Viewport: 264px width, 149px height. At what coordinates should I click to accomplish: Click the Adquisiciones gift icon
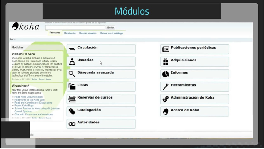[166, 62]
